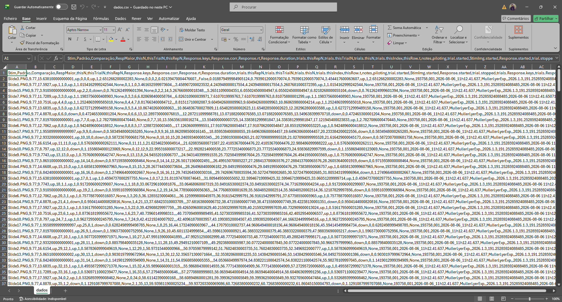Save the workbook with the diskette icon
The image size is (562, 302).
pyautogui.click(x=74, y=7)
